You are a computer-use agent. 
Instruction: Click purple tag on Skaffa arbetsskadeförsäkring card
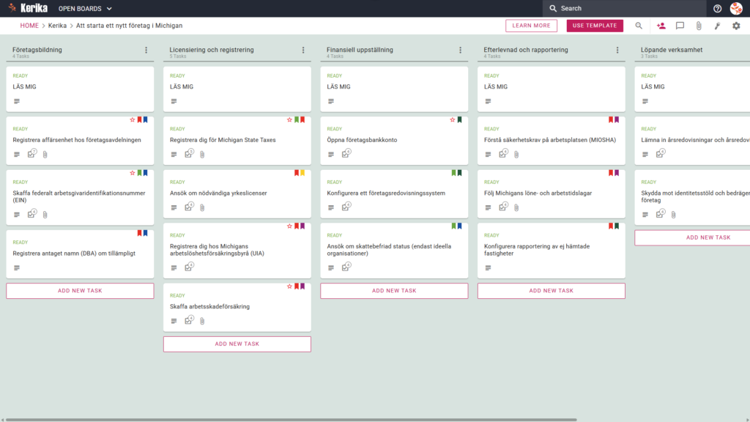[x=302, y=286]
